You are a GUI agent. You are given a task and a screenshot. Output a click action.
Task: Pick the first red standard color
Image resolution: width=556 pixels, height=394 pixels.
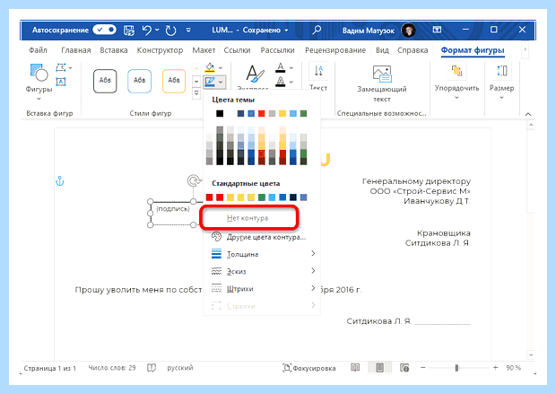coord(209,197)
